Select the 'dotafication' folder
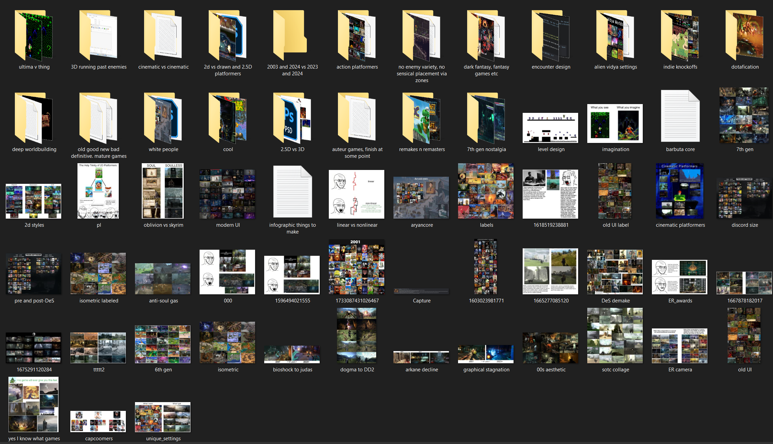 coord(745,35)
